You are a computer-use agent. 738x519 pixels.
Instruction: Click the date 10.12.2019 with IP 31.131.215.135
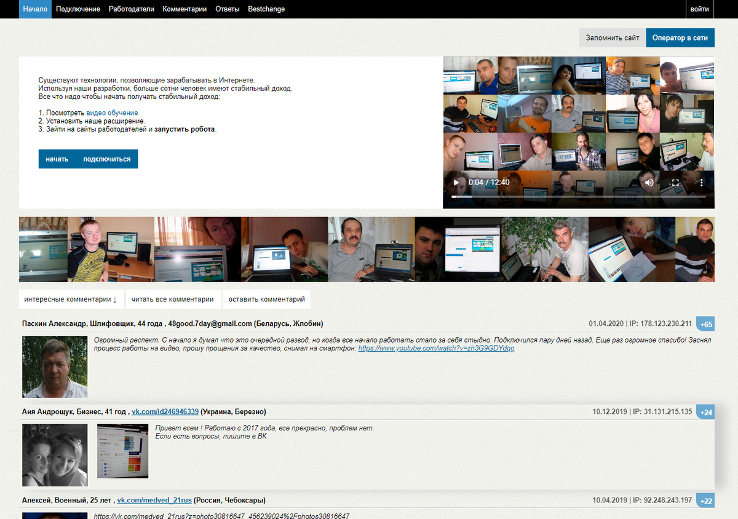pyautogui.click(x=642, y=411)
